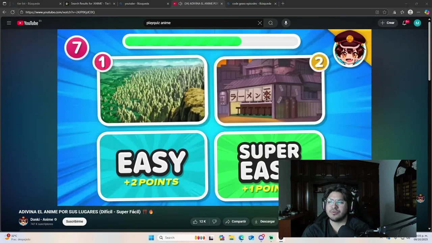Switch to 'youtube - Búsqueda' tab
Viewport: 432px width, 243px height.
click(143, 4)
